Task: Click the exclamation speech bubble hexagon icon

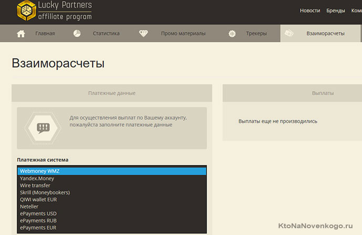Action: click(43, 128)
